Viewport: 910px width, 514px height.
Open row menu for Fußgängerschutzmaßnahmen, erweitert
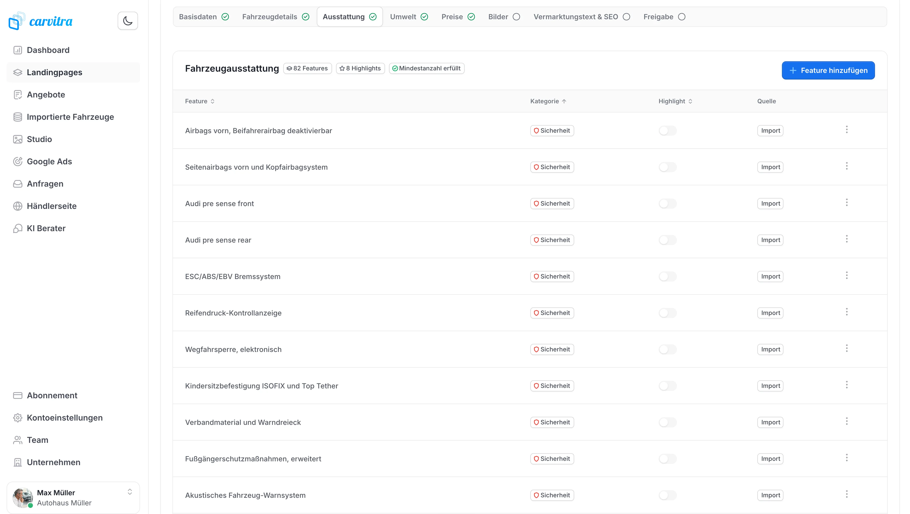click(x=847, y=458)
